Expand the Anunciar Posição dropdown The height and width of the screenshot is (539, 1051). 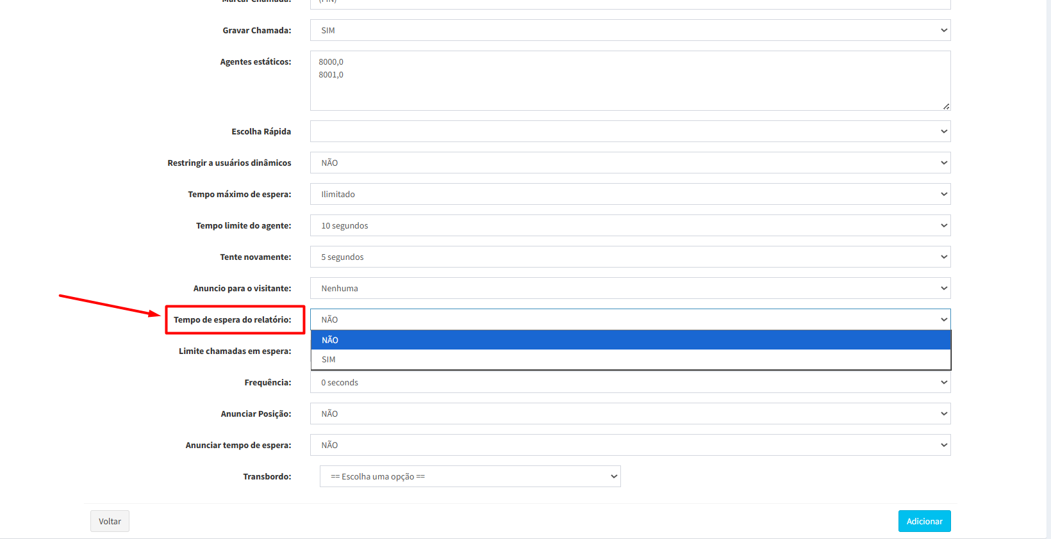coord(629,414)
